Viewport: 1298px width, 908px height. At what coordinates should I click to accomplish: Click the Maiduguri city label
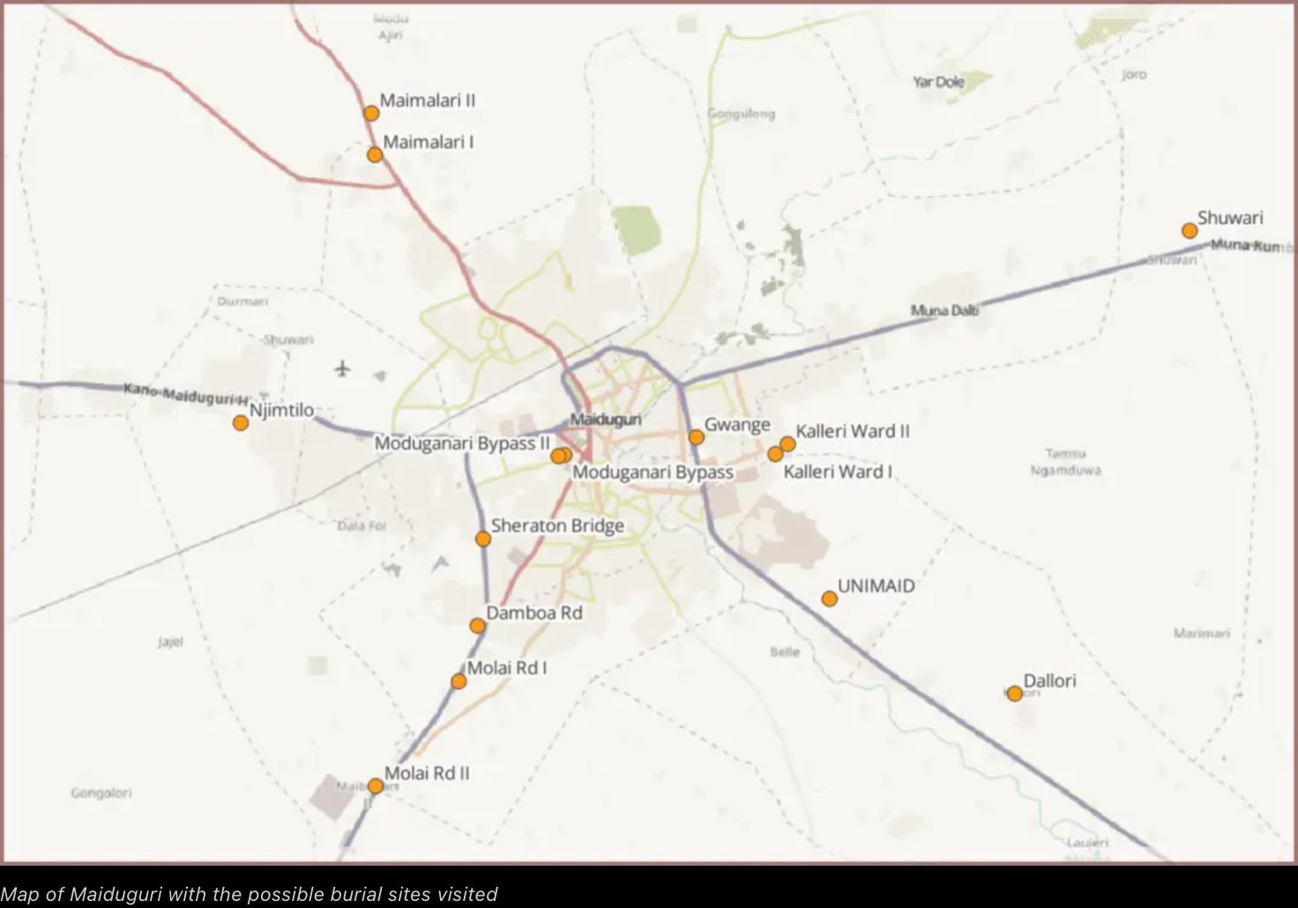(606, 420)
